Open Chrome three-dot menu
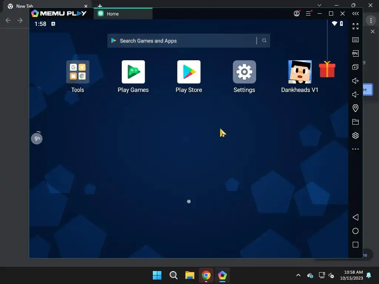This screenshot has height=284, width=379. pyautogui.click(x=371, y=21)
